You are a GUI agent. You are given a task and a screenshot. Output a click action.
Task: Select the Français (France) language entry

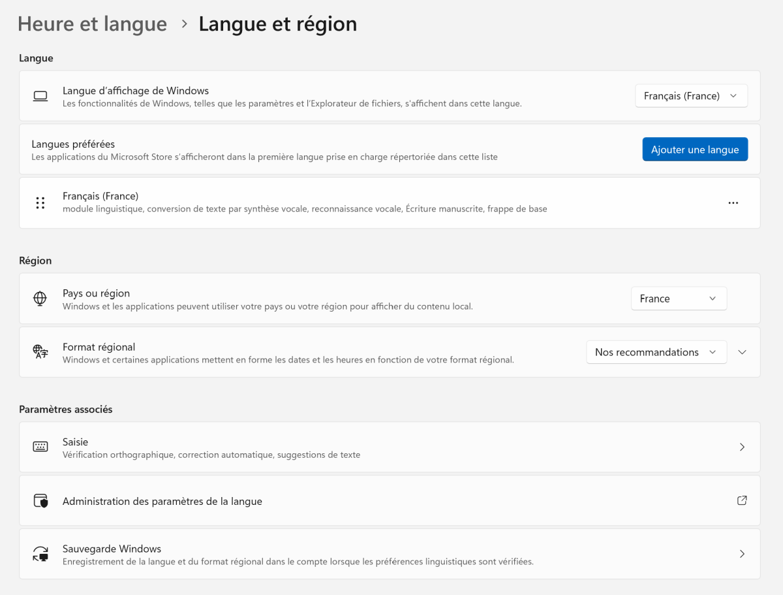click(x=100, y=196)
